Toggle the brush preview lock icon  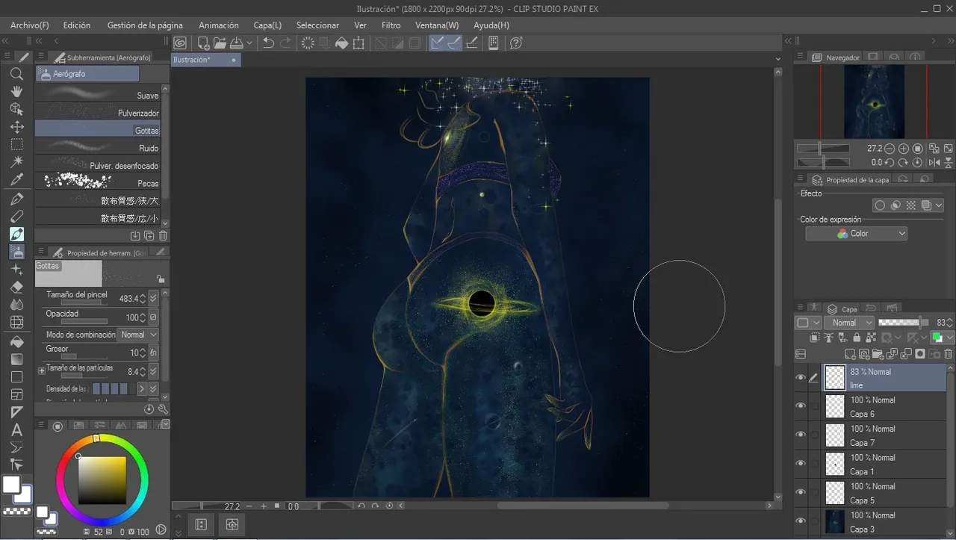point(160,279)
